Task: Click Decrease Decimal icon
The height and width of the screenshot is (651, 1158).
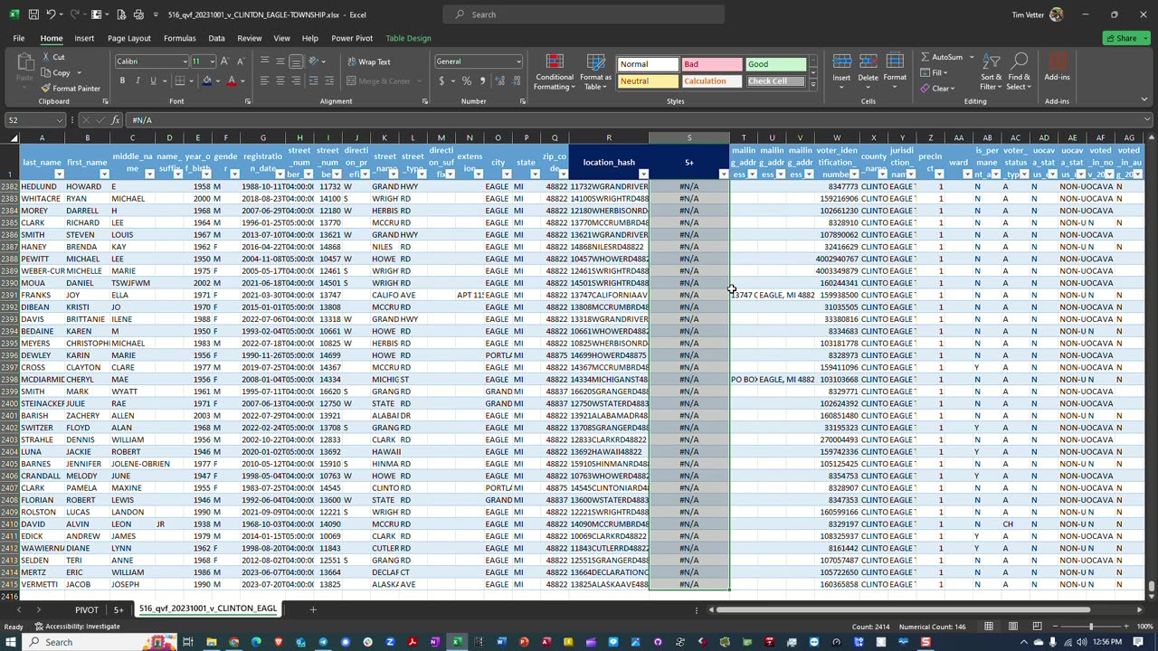Action: click(515, 80)
